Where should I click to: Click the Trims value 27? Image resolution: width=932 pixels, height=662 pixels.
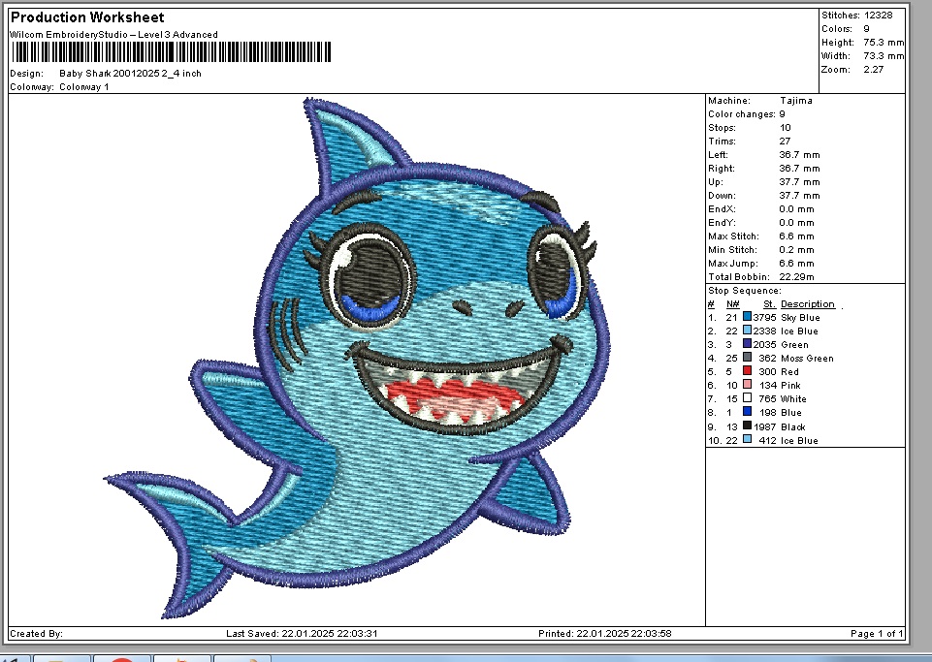(x=785, y=142)
